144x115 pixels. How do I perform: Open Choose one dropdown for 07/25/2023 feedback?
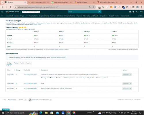[127, 74]
